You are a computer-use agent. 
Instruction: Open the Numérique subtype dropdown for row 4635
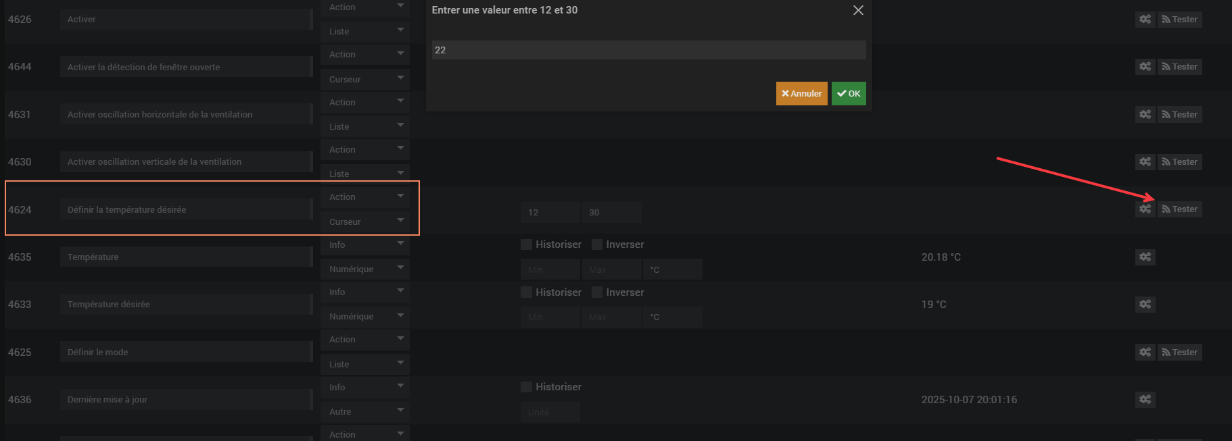coord(365,269)
